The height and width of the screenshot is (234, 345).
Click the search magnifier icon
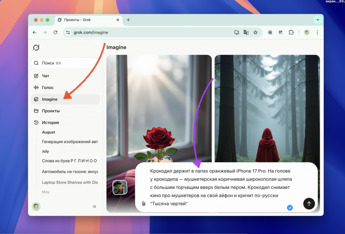[x=36, y=63]
